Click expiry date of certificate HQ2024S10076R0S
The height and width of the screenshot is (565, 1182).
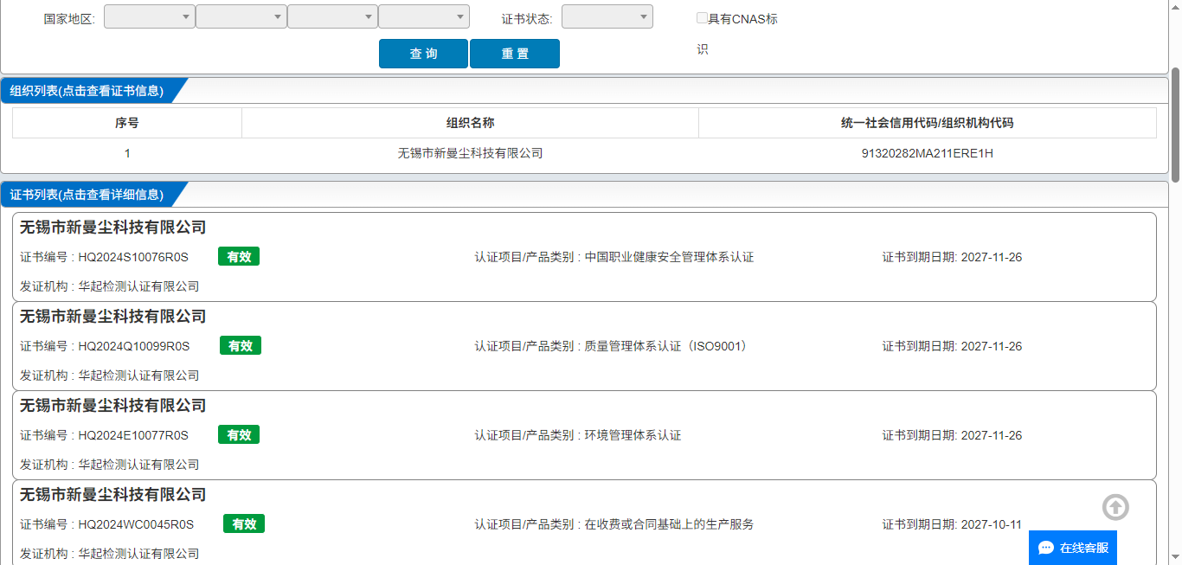992,257
